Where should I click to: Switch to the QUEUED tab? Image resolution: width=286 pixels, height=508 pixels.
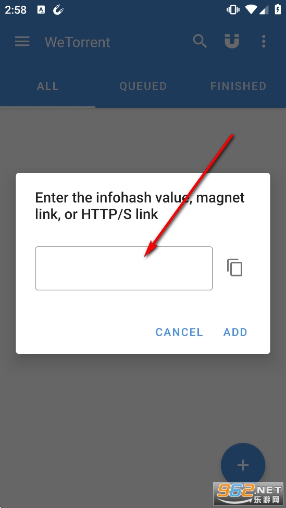(x=143, y=86)
